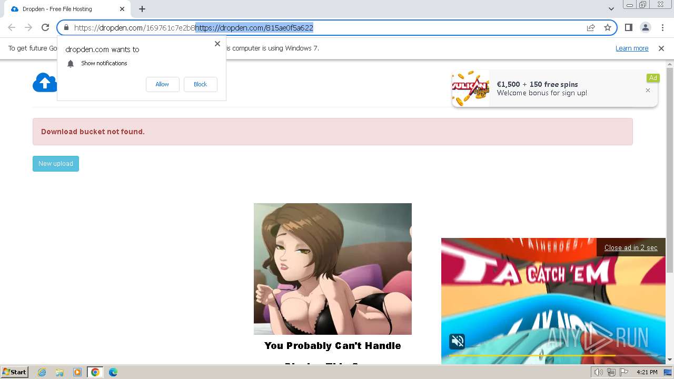Open the Learn more link
This screenshot has width=674, height=379.
click(632, 48)
